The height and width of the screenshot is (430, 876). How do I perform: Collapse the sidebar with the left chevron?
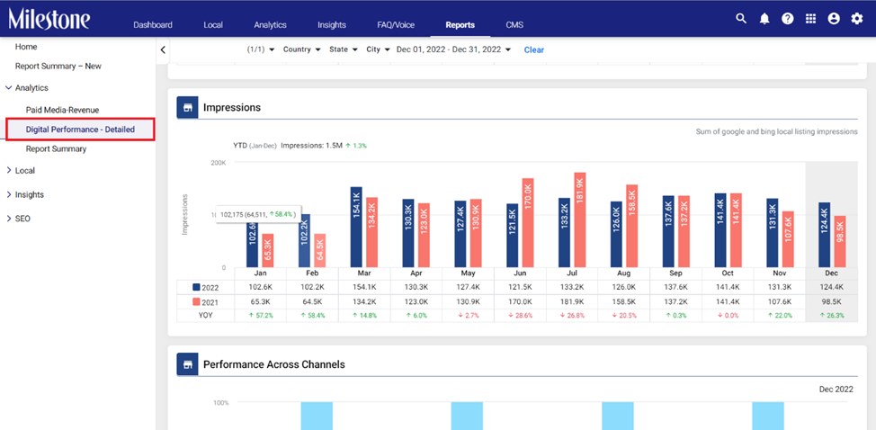163,49
